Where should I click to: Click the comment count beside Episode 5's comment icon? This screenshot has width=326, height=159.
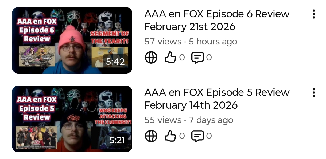pyautogui.click(x=209, y=136)
